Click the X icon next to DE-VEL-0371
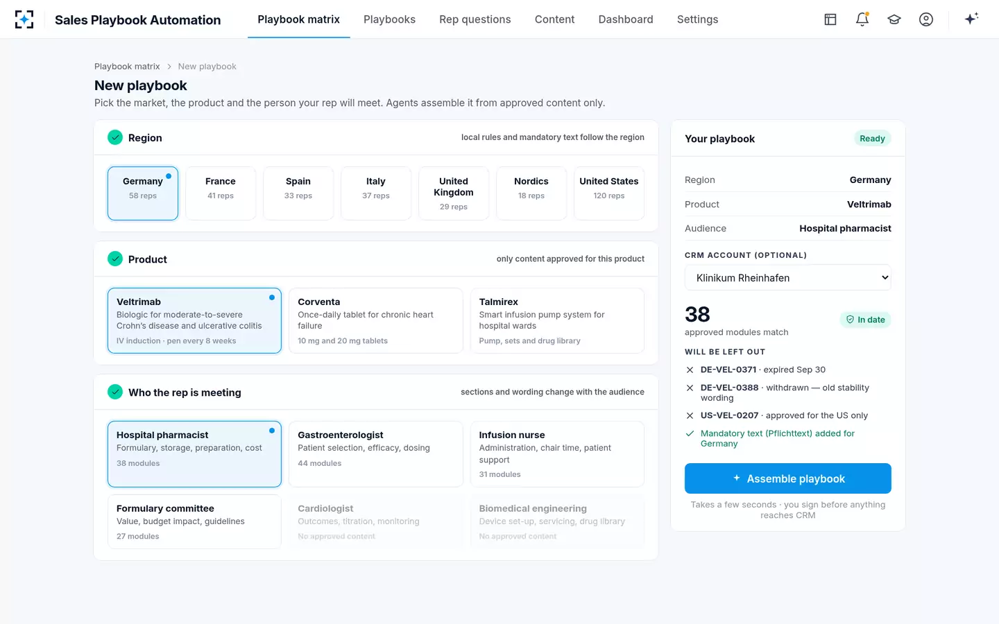 click(x=690, y=370)
